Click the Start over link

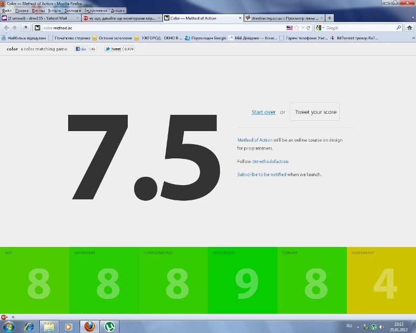pyautogui.click(x=263, y=112)
